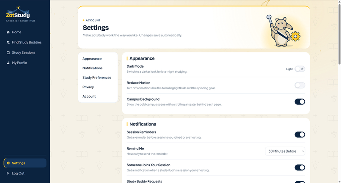Click the Log Out arrow icon
341x183 pixels.
click(x=8, y=173)
